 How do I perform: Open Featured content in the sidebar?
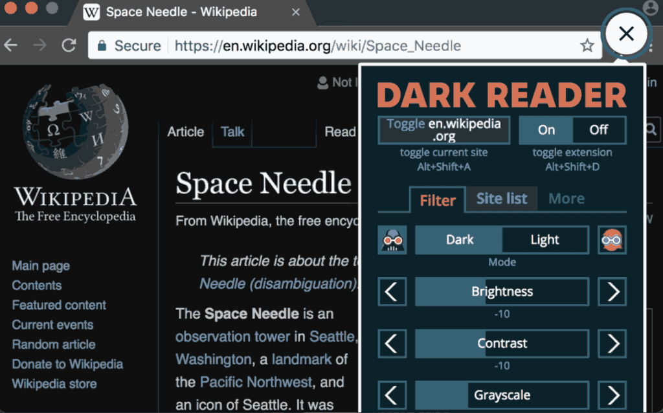point(59,305)
